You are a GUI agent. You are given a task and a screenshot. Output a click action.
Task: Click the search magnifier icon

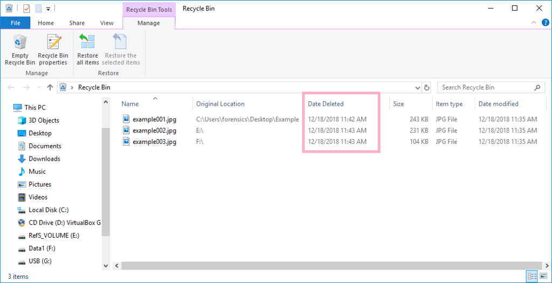[x=537, y=87]
